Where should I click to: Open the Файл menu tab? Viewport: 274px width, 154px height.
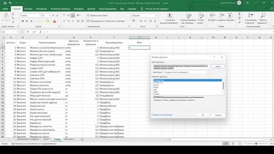(5, 9)
